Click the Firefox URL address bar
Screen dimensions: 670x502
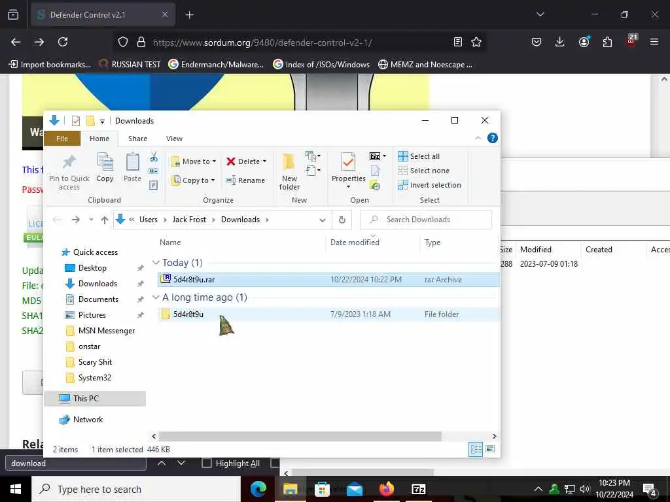(x=299, y=42)
